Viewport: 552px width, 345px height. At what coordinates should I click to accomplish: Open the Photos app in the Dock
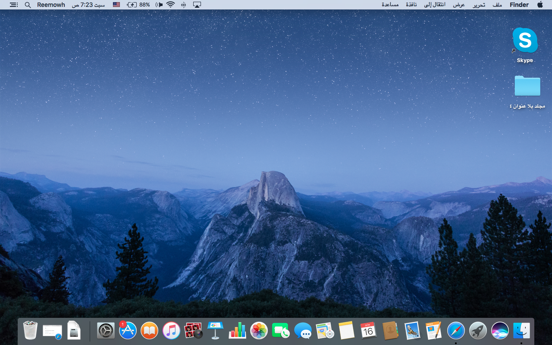coord(259,331)
